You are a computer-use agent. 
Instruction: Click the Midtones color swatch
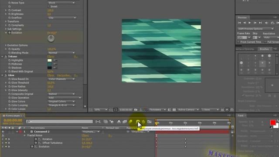pyautogui.click(x=50, y=64)
